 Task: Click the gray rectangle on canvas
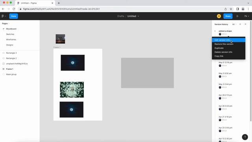click(147, 73)
